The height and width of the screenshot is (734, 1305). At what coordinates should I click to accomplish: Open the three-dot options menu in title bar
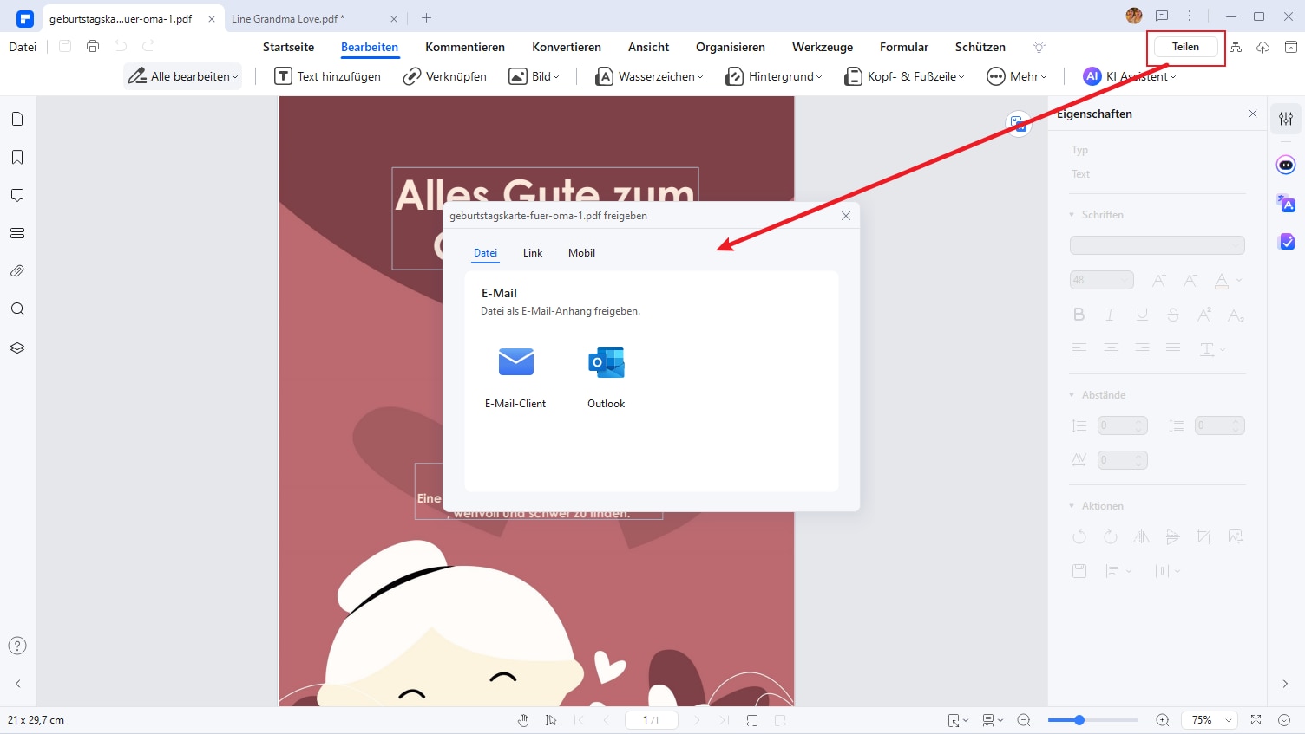click(x=1190, y=16)
